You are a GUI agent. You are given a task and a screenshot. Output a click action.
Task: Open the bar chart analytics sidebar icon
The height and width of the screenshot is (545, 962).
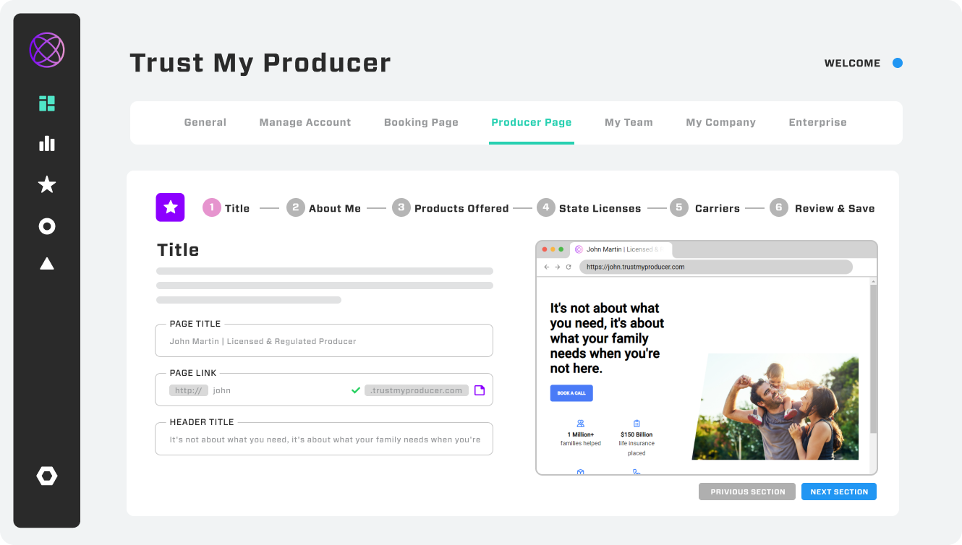pyautogui.click(x=47, y=143)
